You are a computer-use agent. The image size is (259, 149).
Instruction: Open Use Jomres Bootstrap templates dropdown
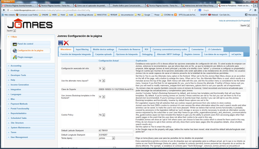pyautogui.click(x=102, y=97)
